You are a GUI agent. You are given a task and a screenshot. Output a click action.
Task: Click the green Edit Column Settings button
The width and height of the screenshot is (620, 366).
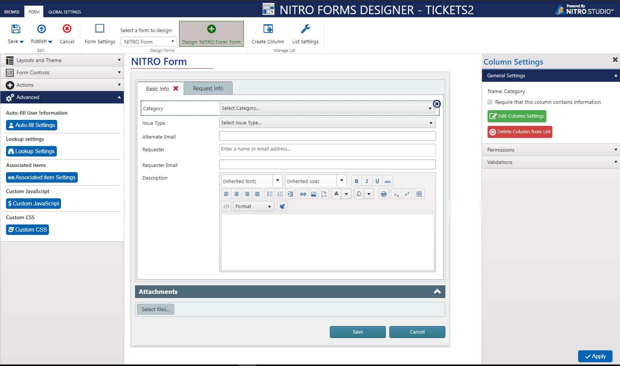pyautogui.click(x=517, y=116)
